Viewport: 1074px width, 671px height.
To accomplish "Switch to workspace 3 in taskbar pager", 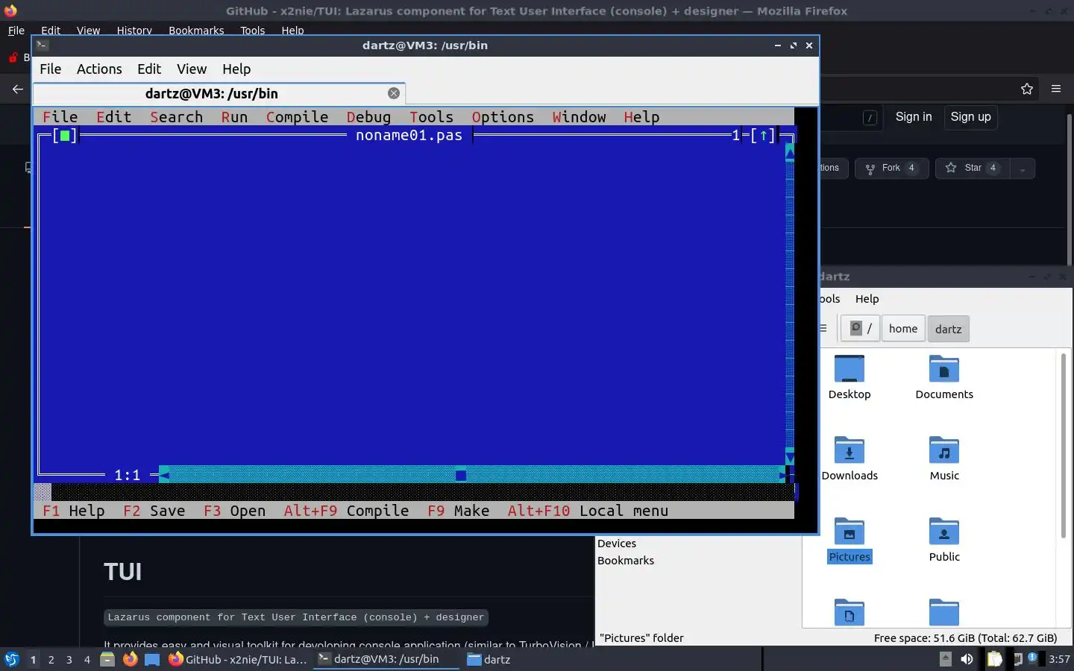I will pyautogui.click(x=69, y=659).
